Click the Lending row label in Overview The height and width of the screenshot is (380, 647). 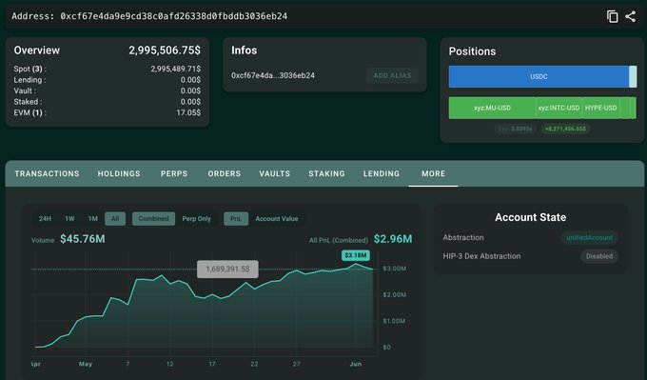coord(29,80)
